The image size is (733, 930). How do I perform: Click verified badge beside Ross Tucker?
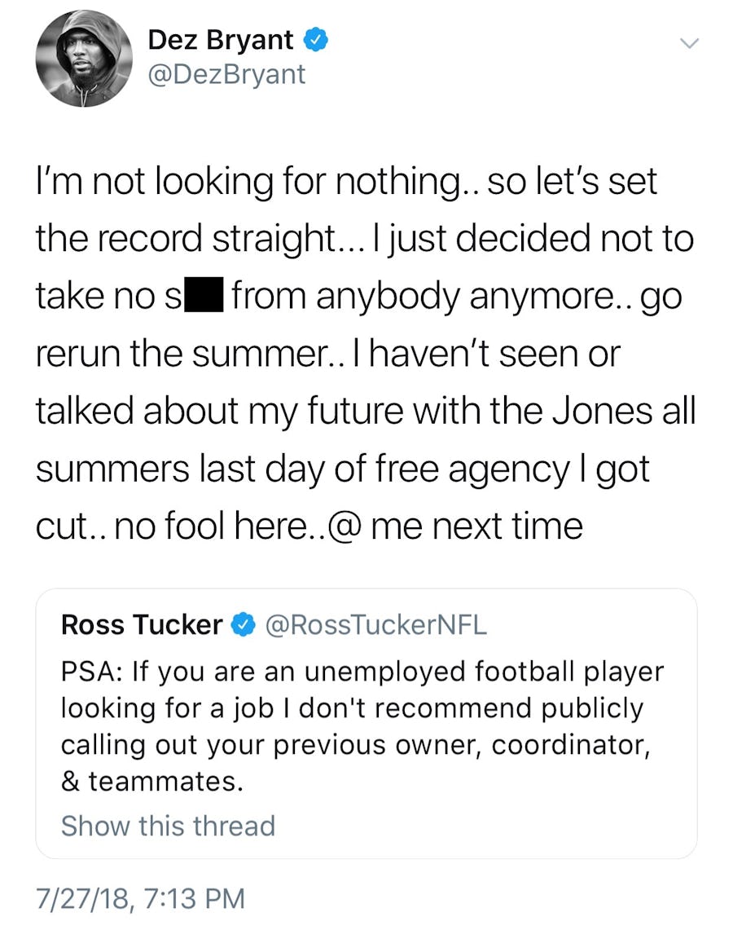pyautogui.click(x=242, y=625)
